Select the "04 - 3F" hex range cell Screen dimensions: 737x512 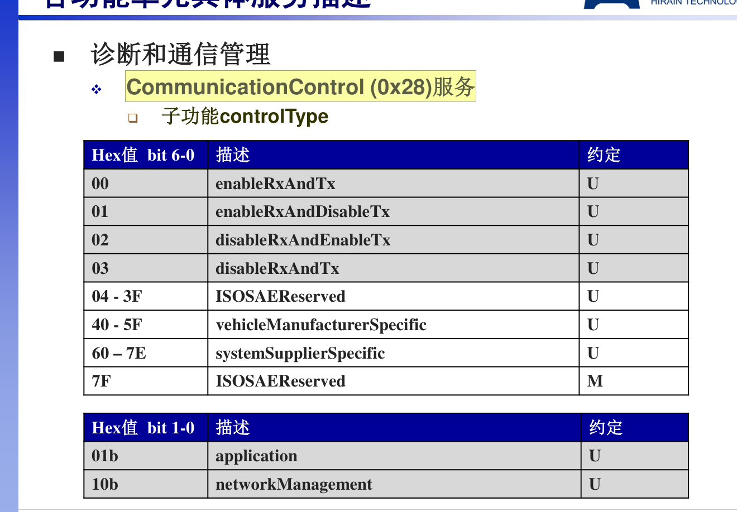point(146,296)
